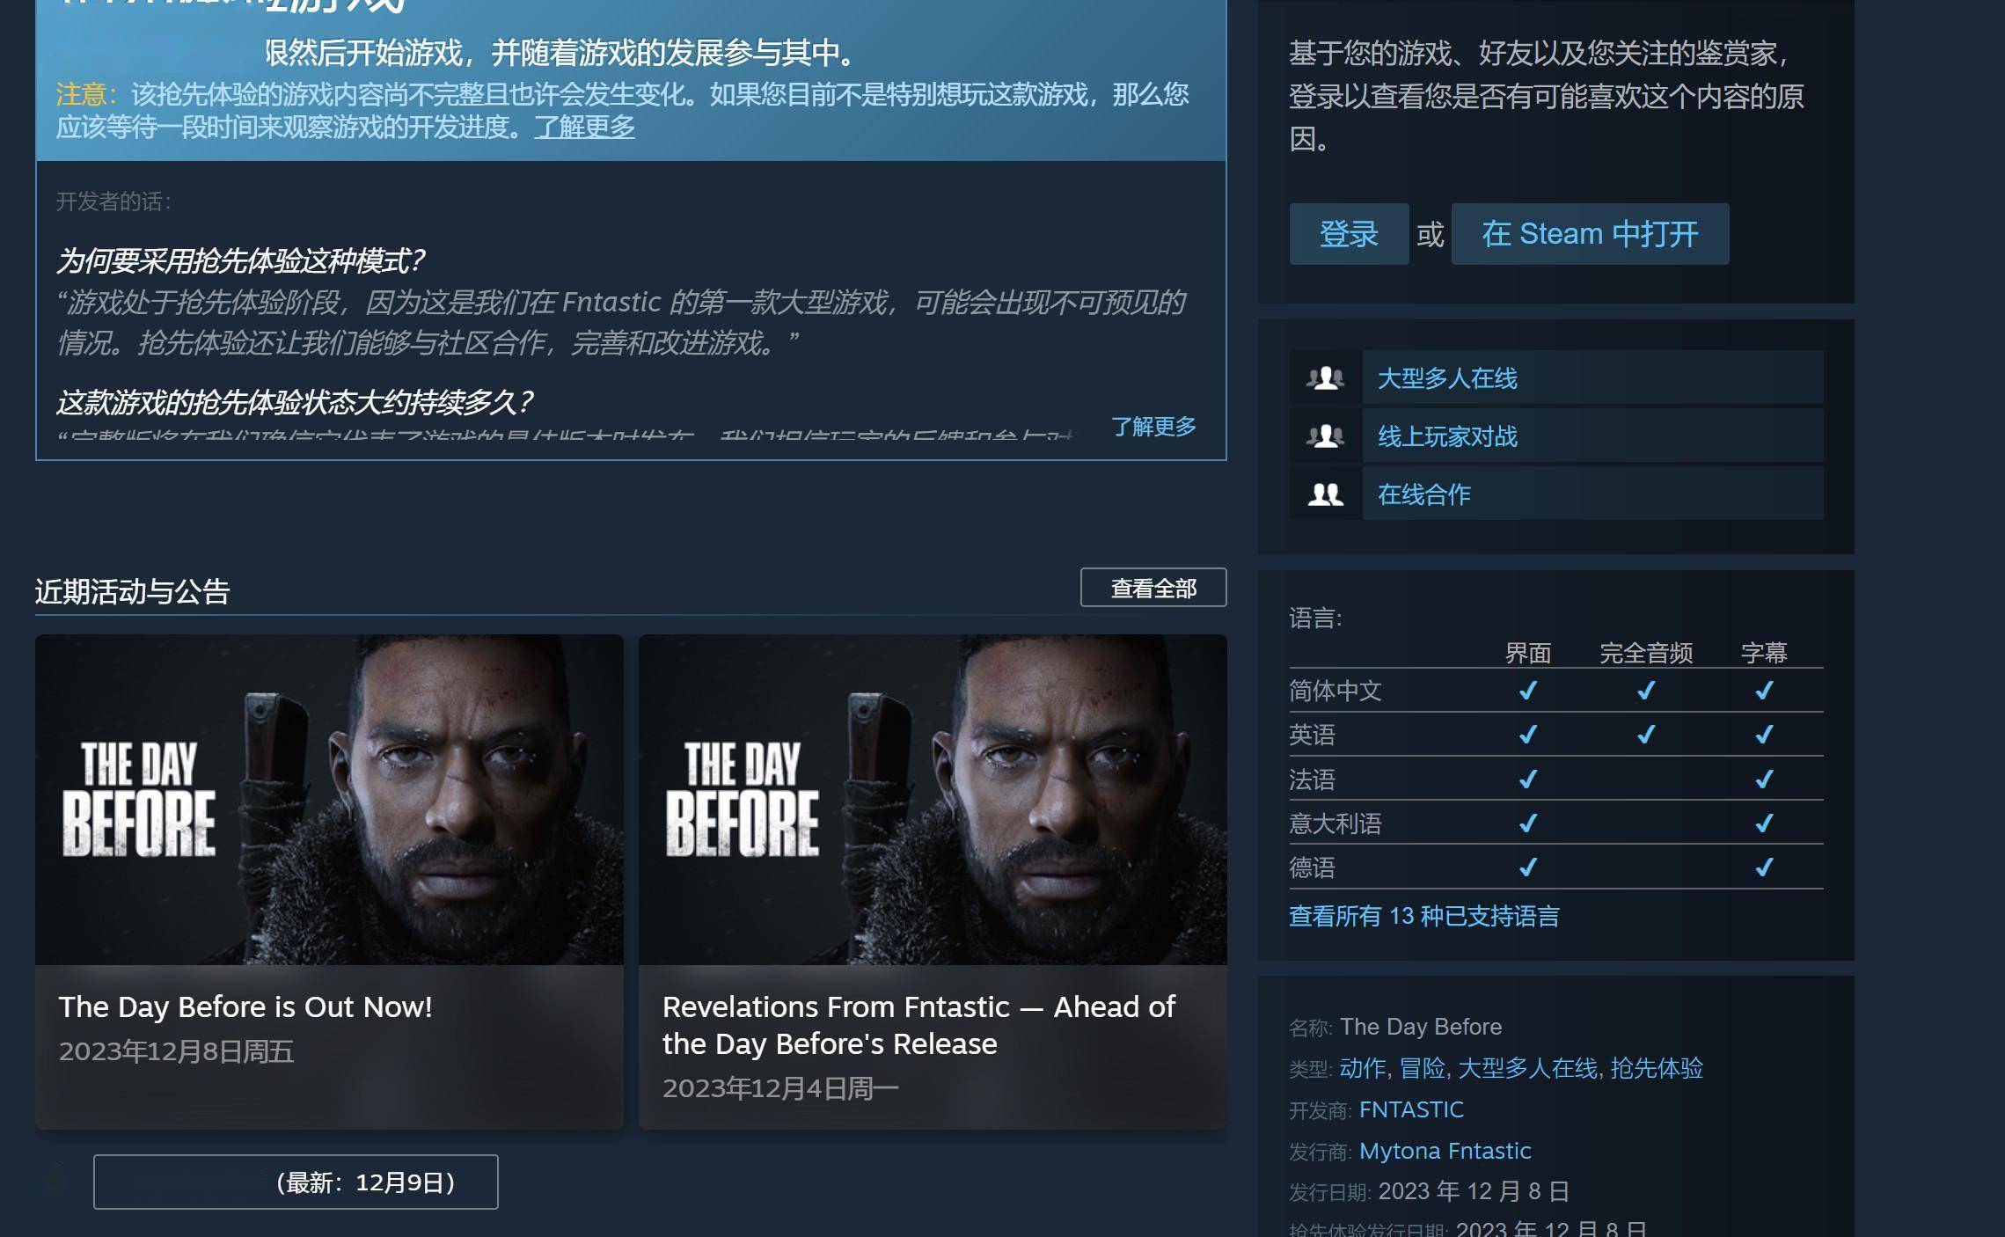
Task: Open the Mytona Fntastic publisher link
Action: pos(1445,1151)
